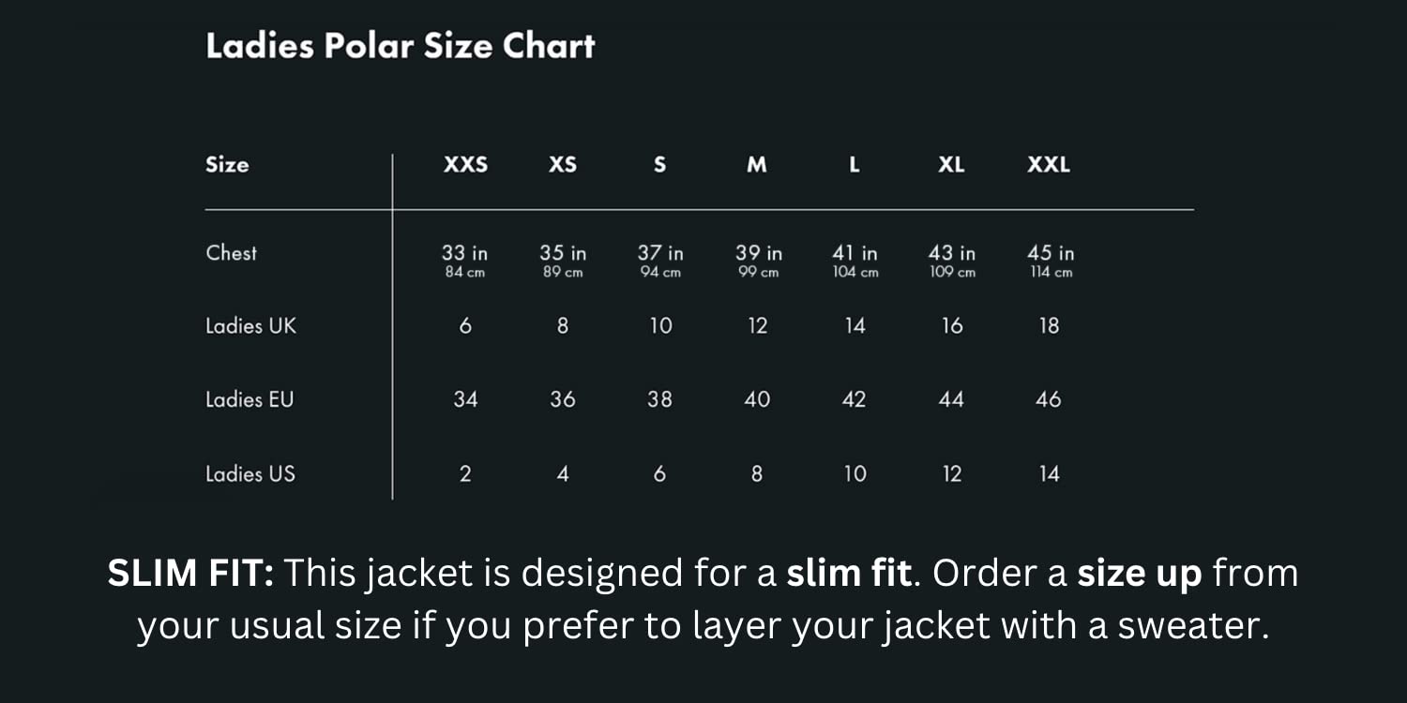Select the XS size column header
Screen dimensions: 1407x703
(x=563, y=165)
